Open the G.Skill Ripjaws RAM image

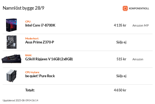[11, 59]
